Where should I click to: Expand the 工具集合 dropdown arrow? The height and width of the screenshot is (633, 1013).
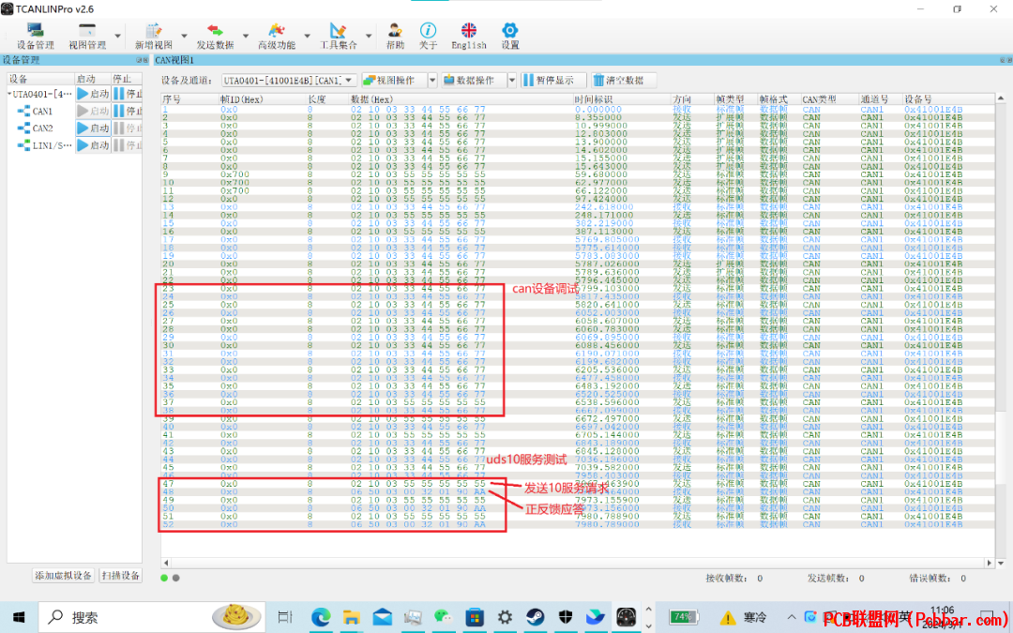[x=369, y=37]
